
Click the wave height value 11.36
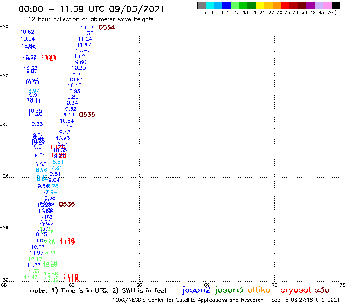[x=86, y=33]
